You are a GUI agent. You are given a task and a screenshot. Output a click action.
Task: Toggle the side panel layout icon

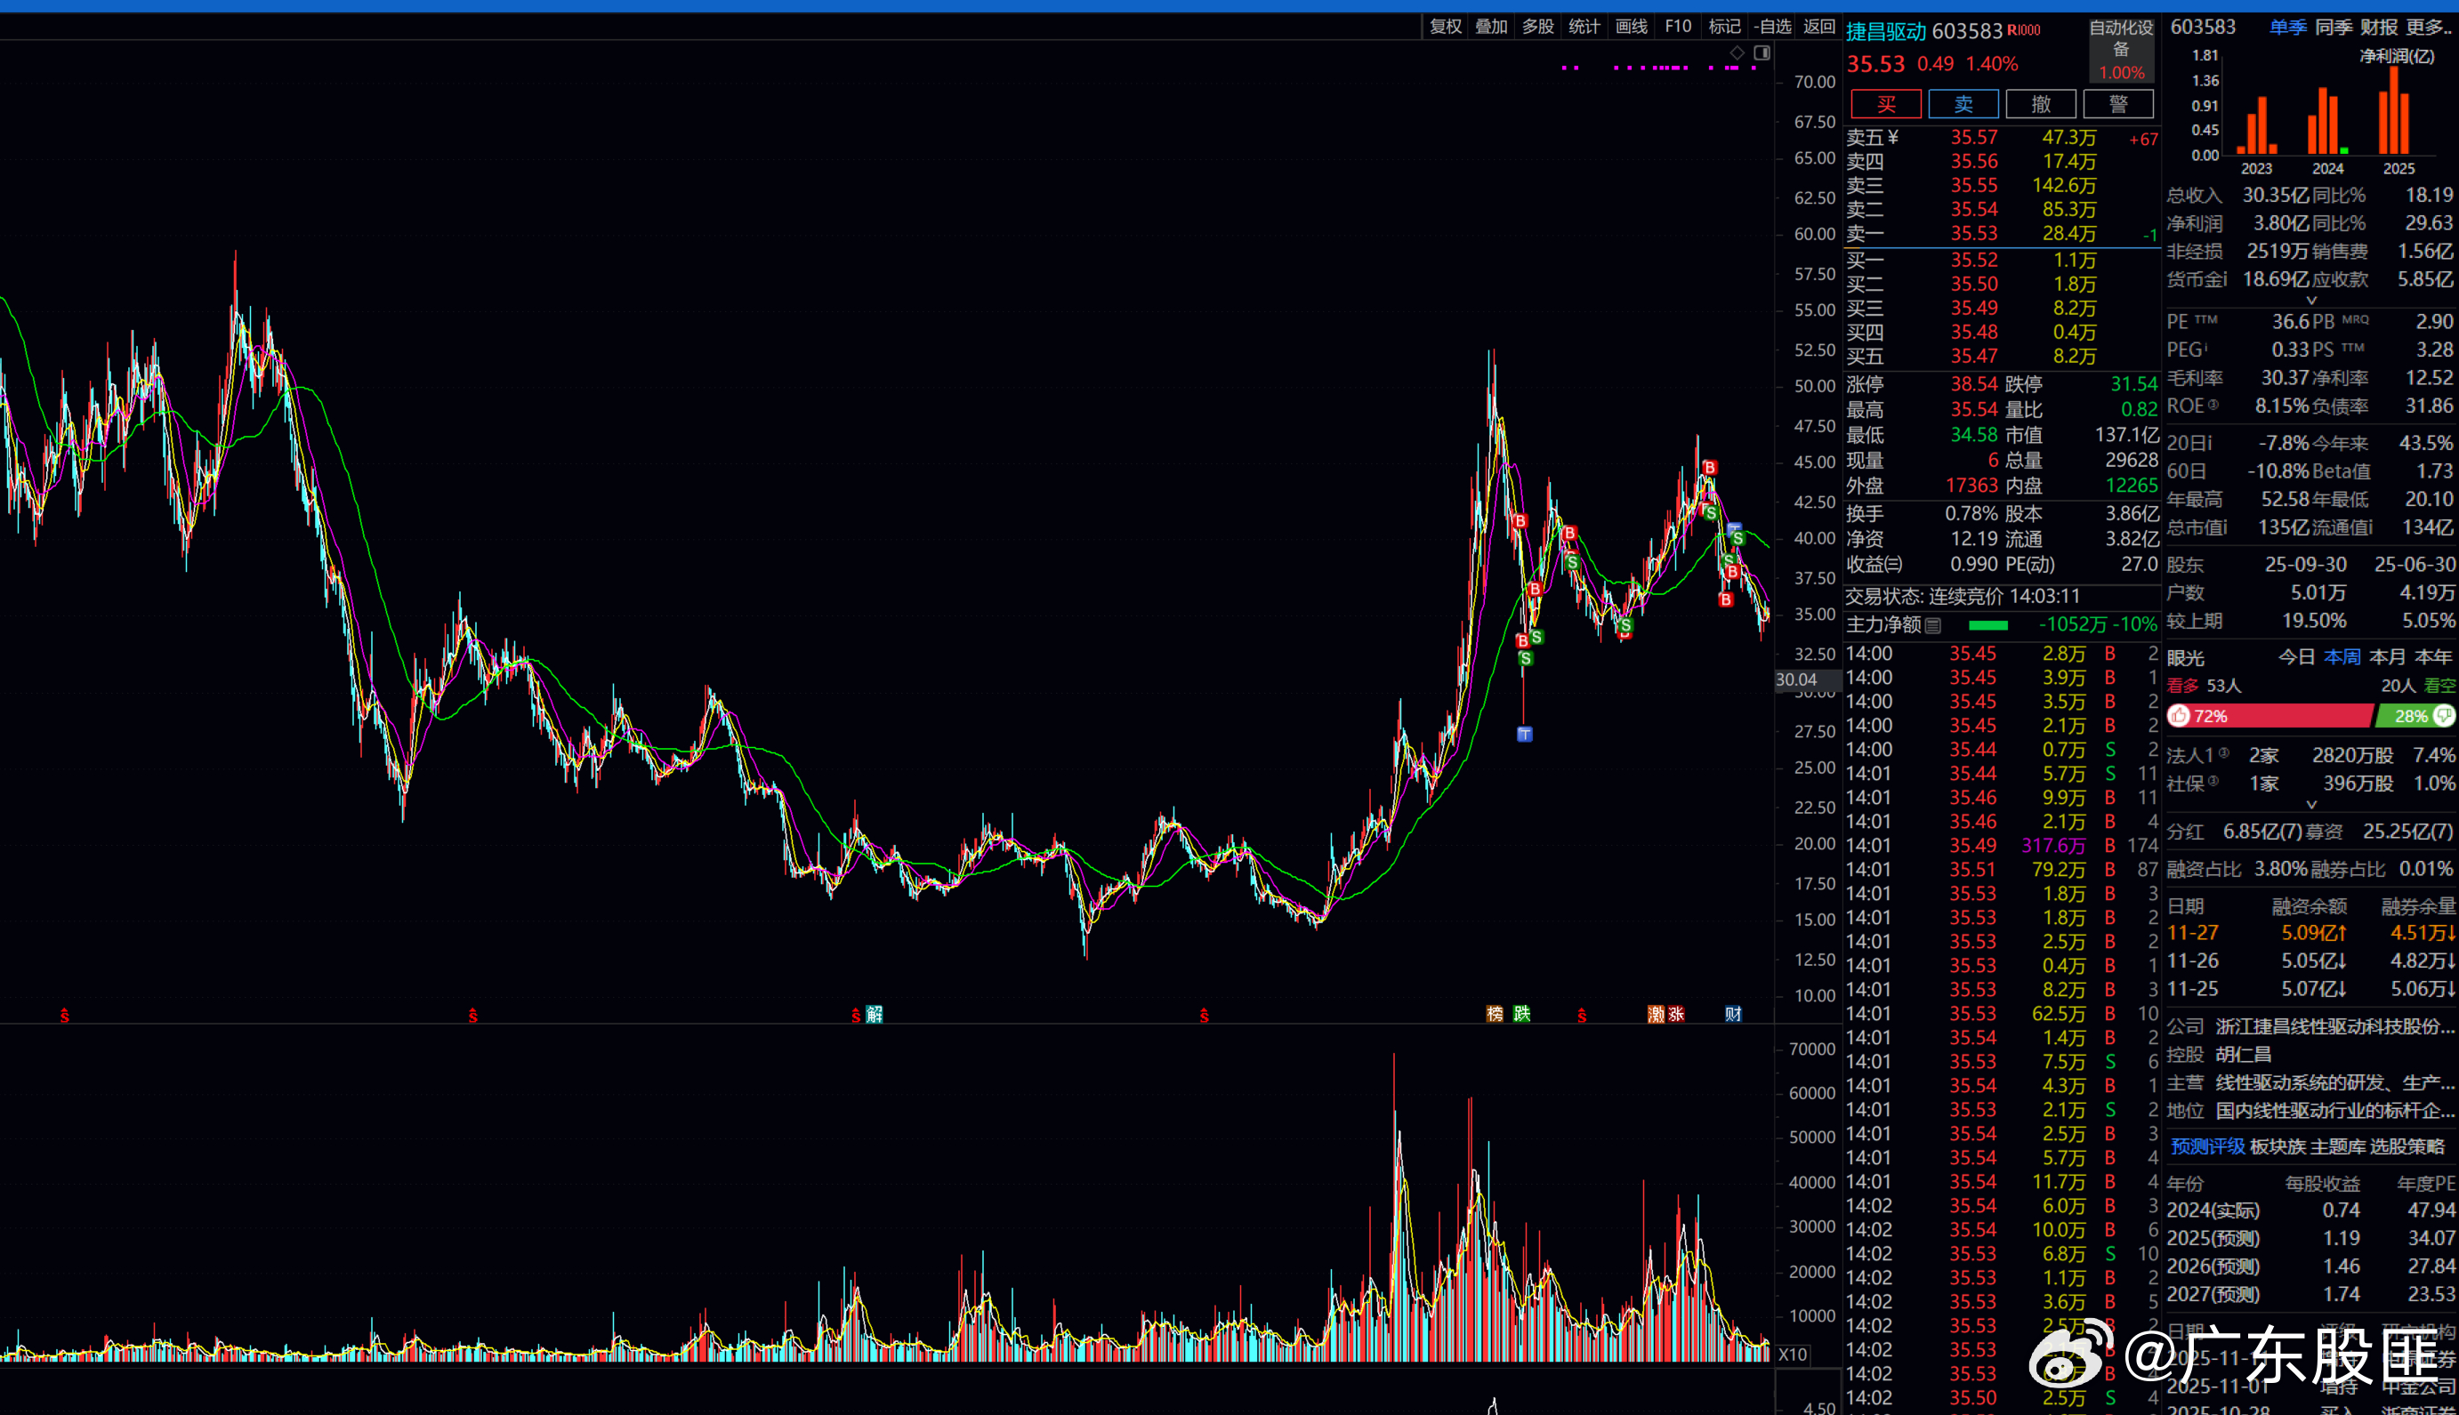point(1762,52)
